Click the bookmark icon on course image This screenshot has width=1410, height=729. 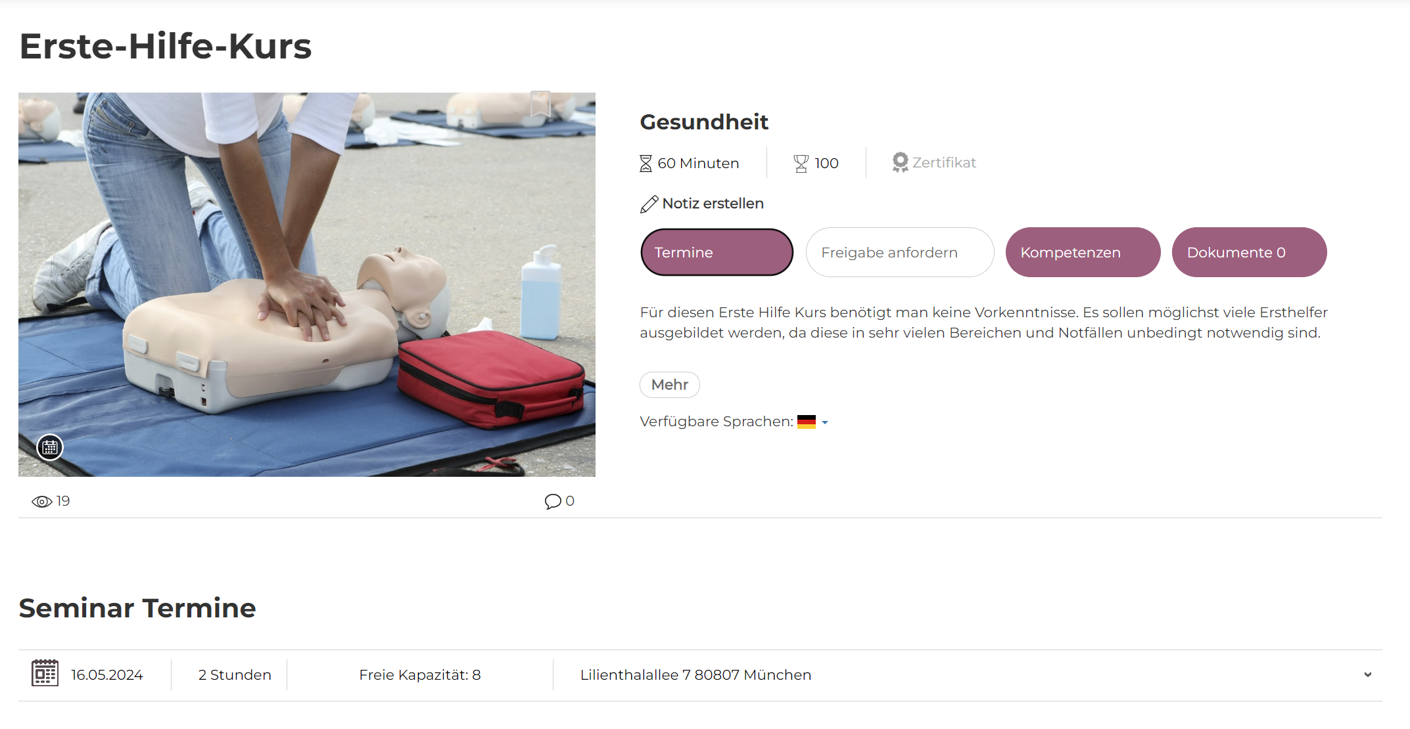click(540, 104)
